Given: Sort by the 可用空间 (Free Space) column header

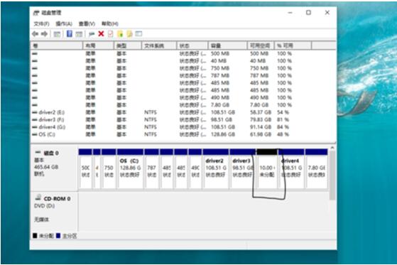Looking at the screenshot, I should 260,45.
